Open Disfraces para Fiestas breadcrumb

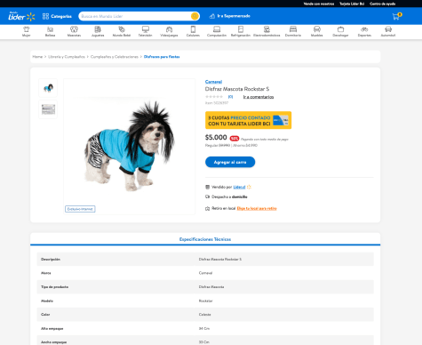tap(162, 57)
